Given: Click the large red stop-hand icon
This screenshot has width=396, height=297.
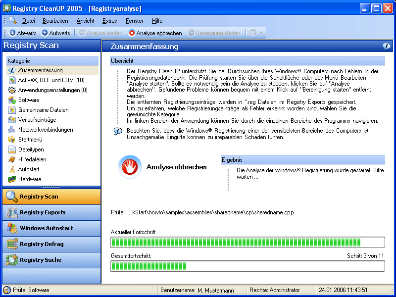Looking at the screenshot, I should coord(130,167).
